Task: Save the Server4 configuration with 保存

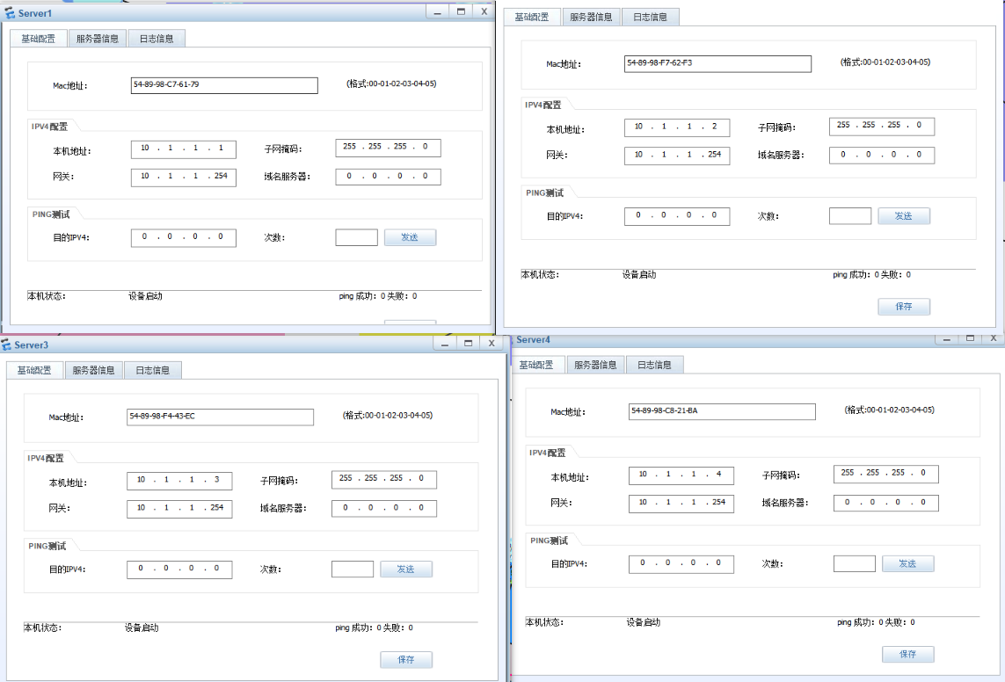Action: [907, 655]
